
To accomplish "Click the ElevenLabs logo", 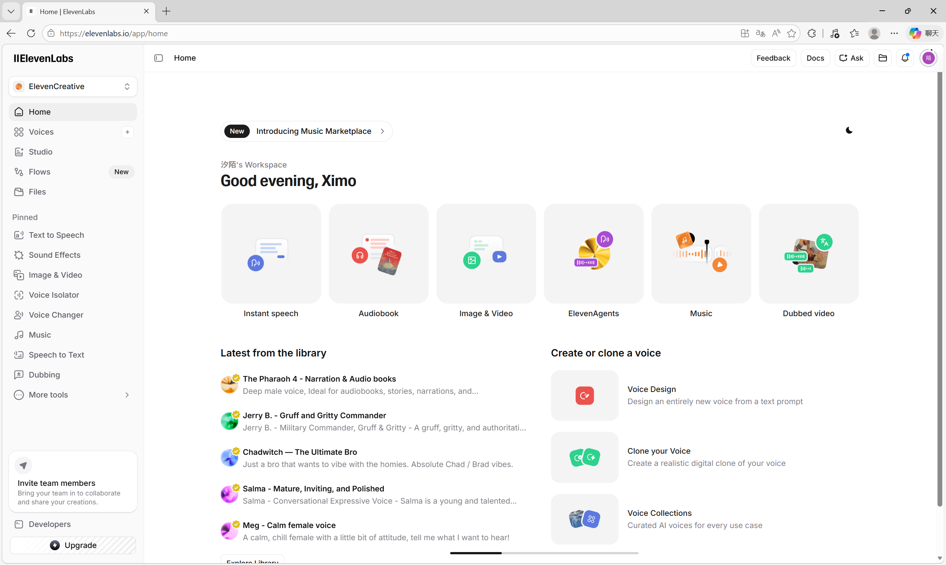I will pyautogui.click(x=43, y=58).
